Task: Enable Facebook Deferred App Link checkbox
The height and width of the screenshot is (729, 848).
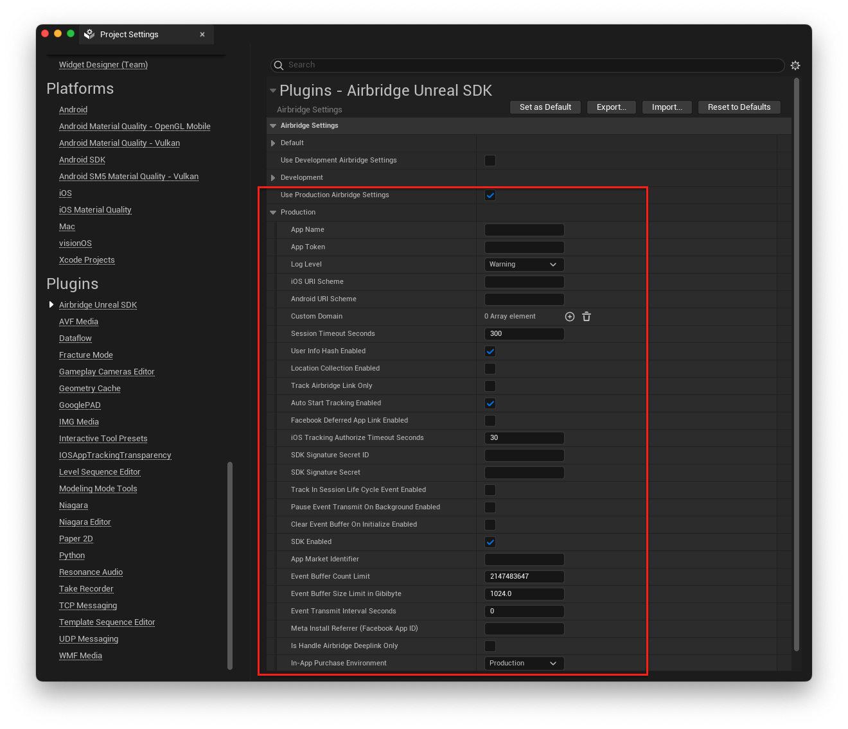Action: (x=490, y=421)
